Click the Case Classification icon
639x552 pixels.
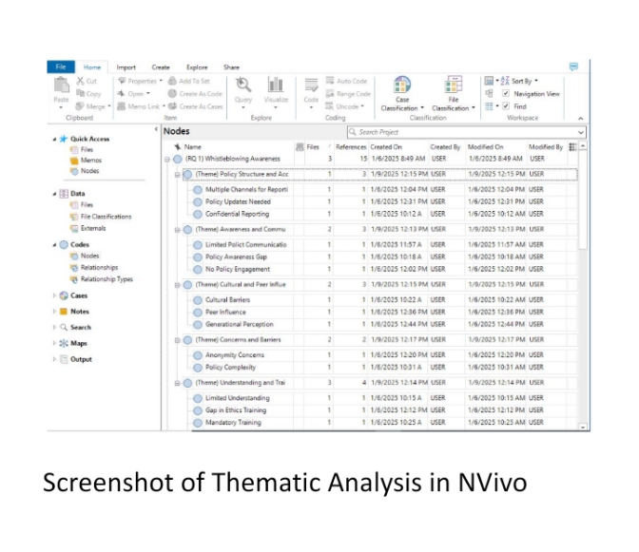click(x=401, y=86)
